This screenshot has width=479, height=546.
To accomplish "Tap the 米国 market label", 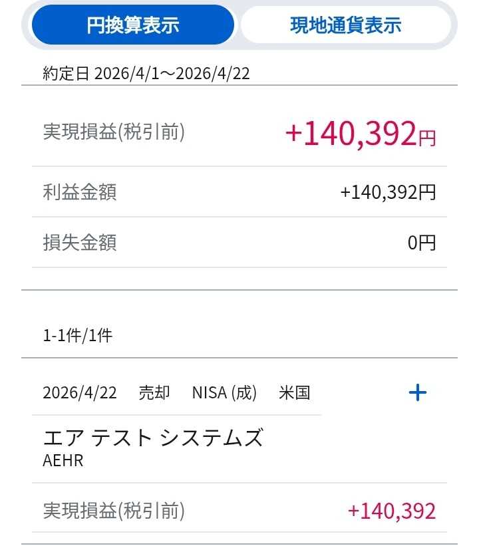I will tap(294, 393).
